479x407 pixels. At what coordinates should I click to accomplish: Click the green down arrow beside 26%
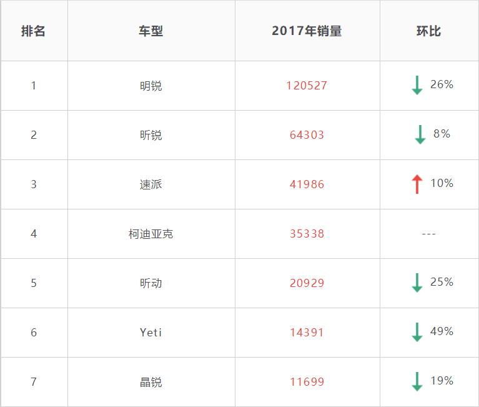[417, 85]
